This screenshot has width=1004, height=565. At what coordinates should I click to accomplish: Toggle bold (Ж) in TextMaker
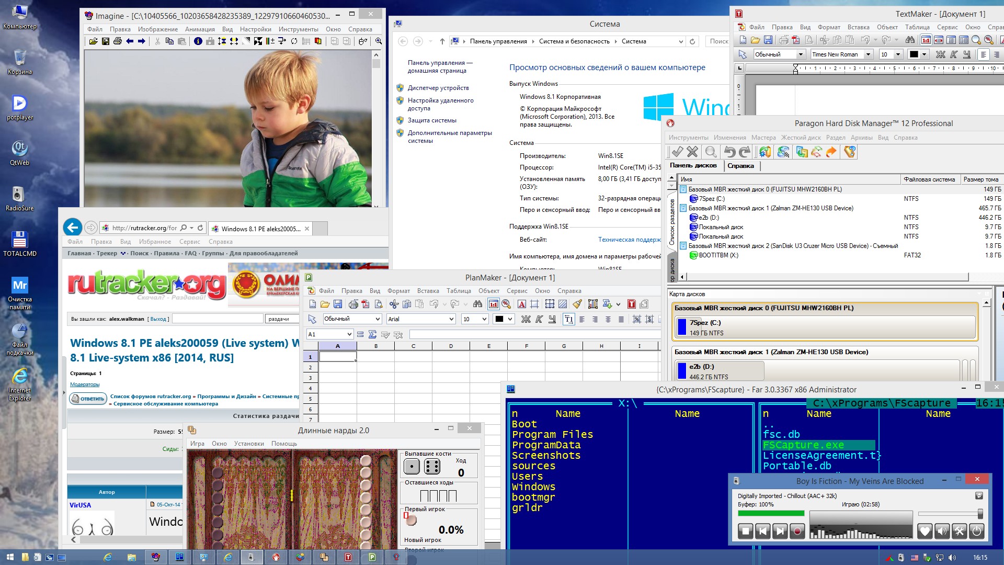pyautogui.click(x=940, y=54)
